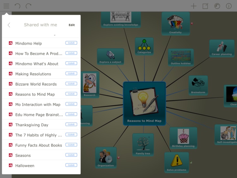Open Mindomo What's About map

click(x=41, y=64)
